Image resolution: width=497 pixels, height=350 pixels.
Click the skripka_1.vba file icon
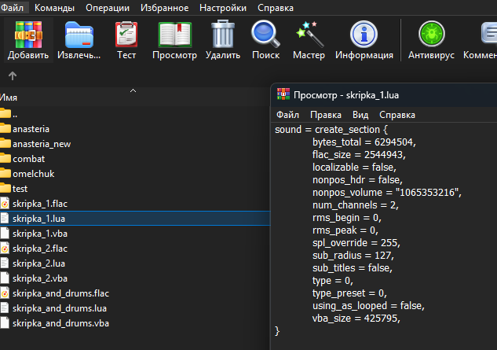(x=5, y=233)
